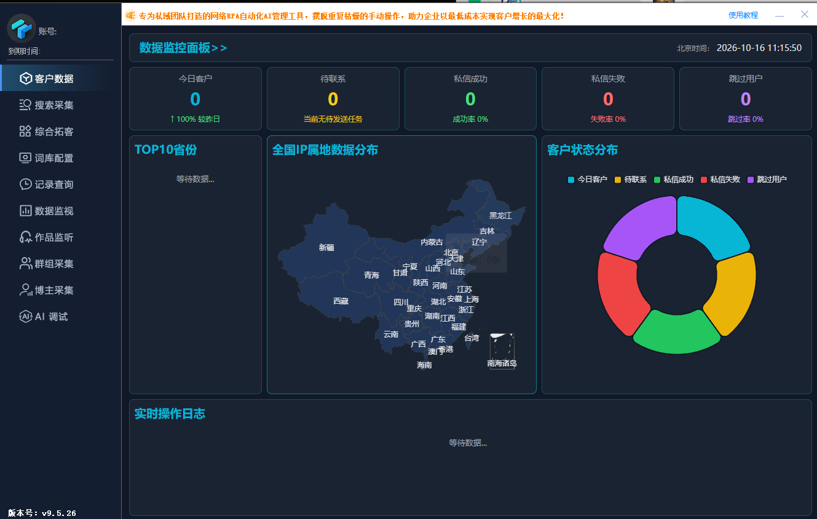Open the 词库配置 menu label
This screenshot has height=519, width=817.
pos(54,158)
